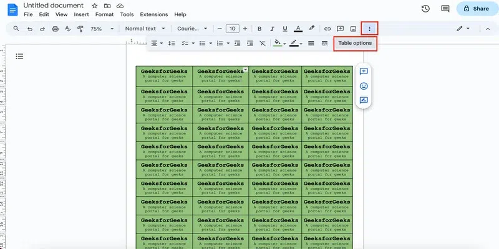
Task: Open the Insert menu
Action: (82, 14)
